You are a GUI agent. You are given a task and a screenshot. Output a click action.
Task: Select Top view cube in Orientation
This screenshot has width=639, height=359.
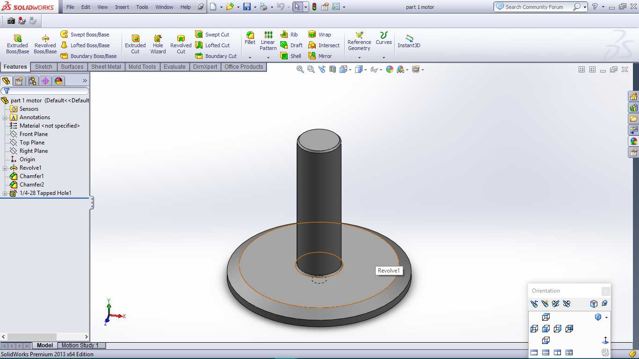546,317
